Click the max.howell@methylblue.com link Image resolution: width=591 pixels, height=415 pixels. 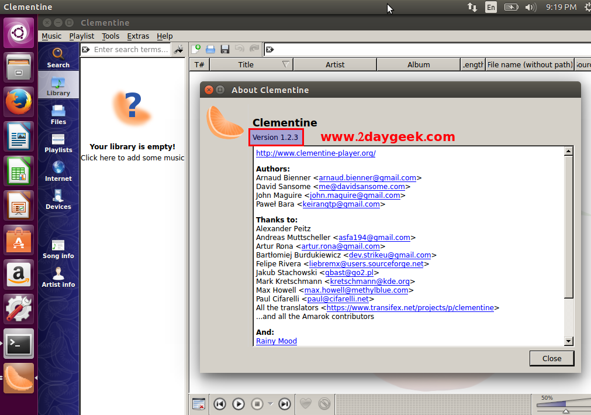356,290
